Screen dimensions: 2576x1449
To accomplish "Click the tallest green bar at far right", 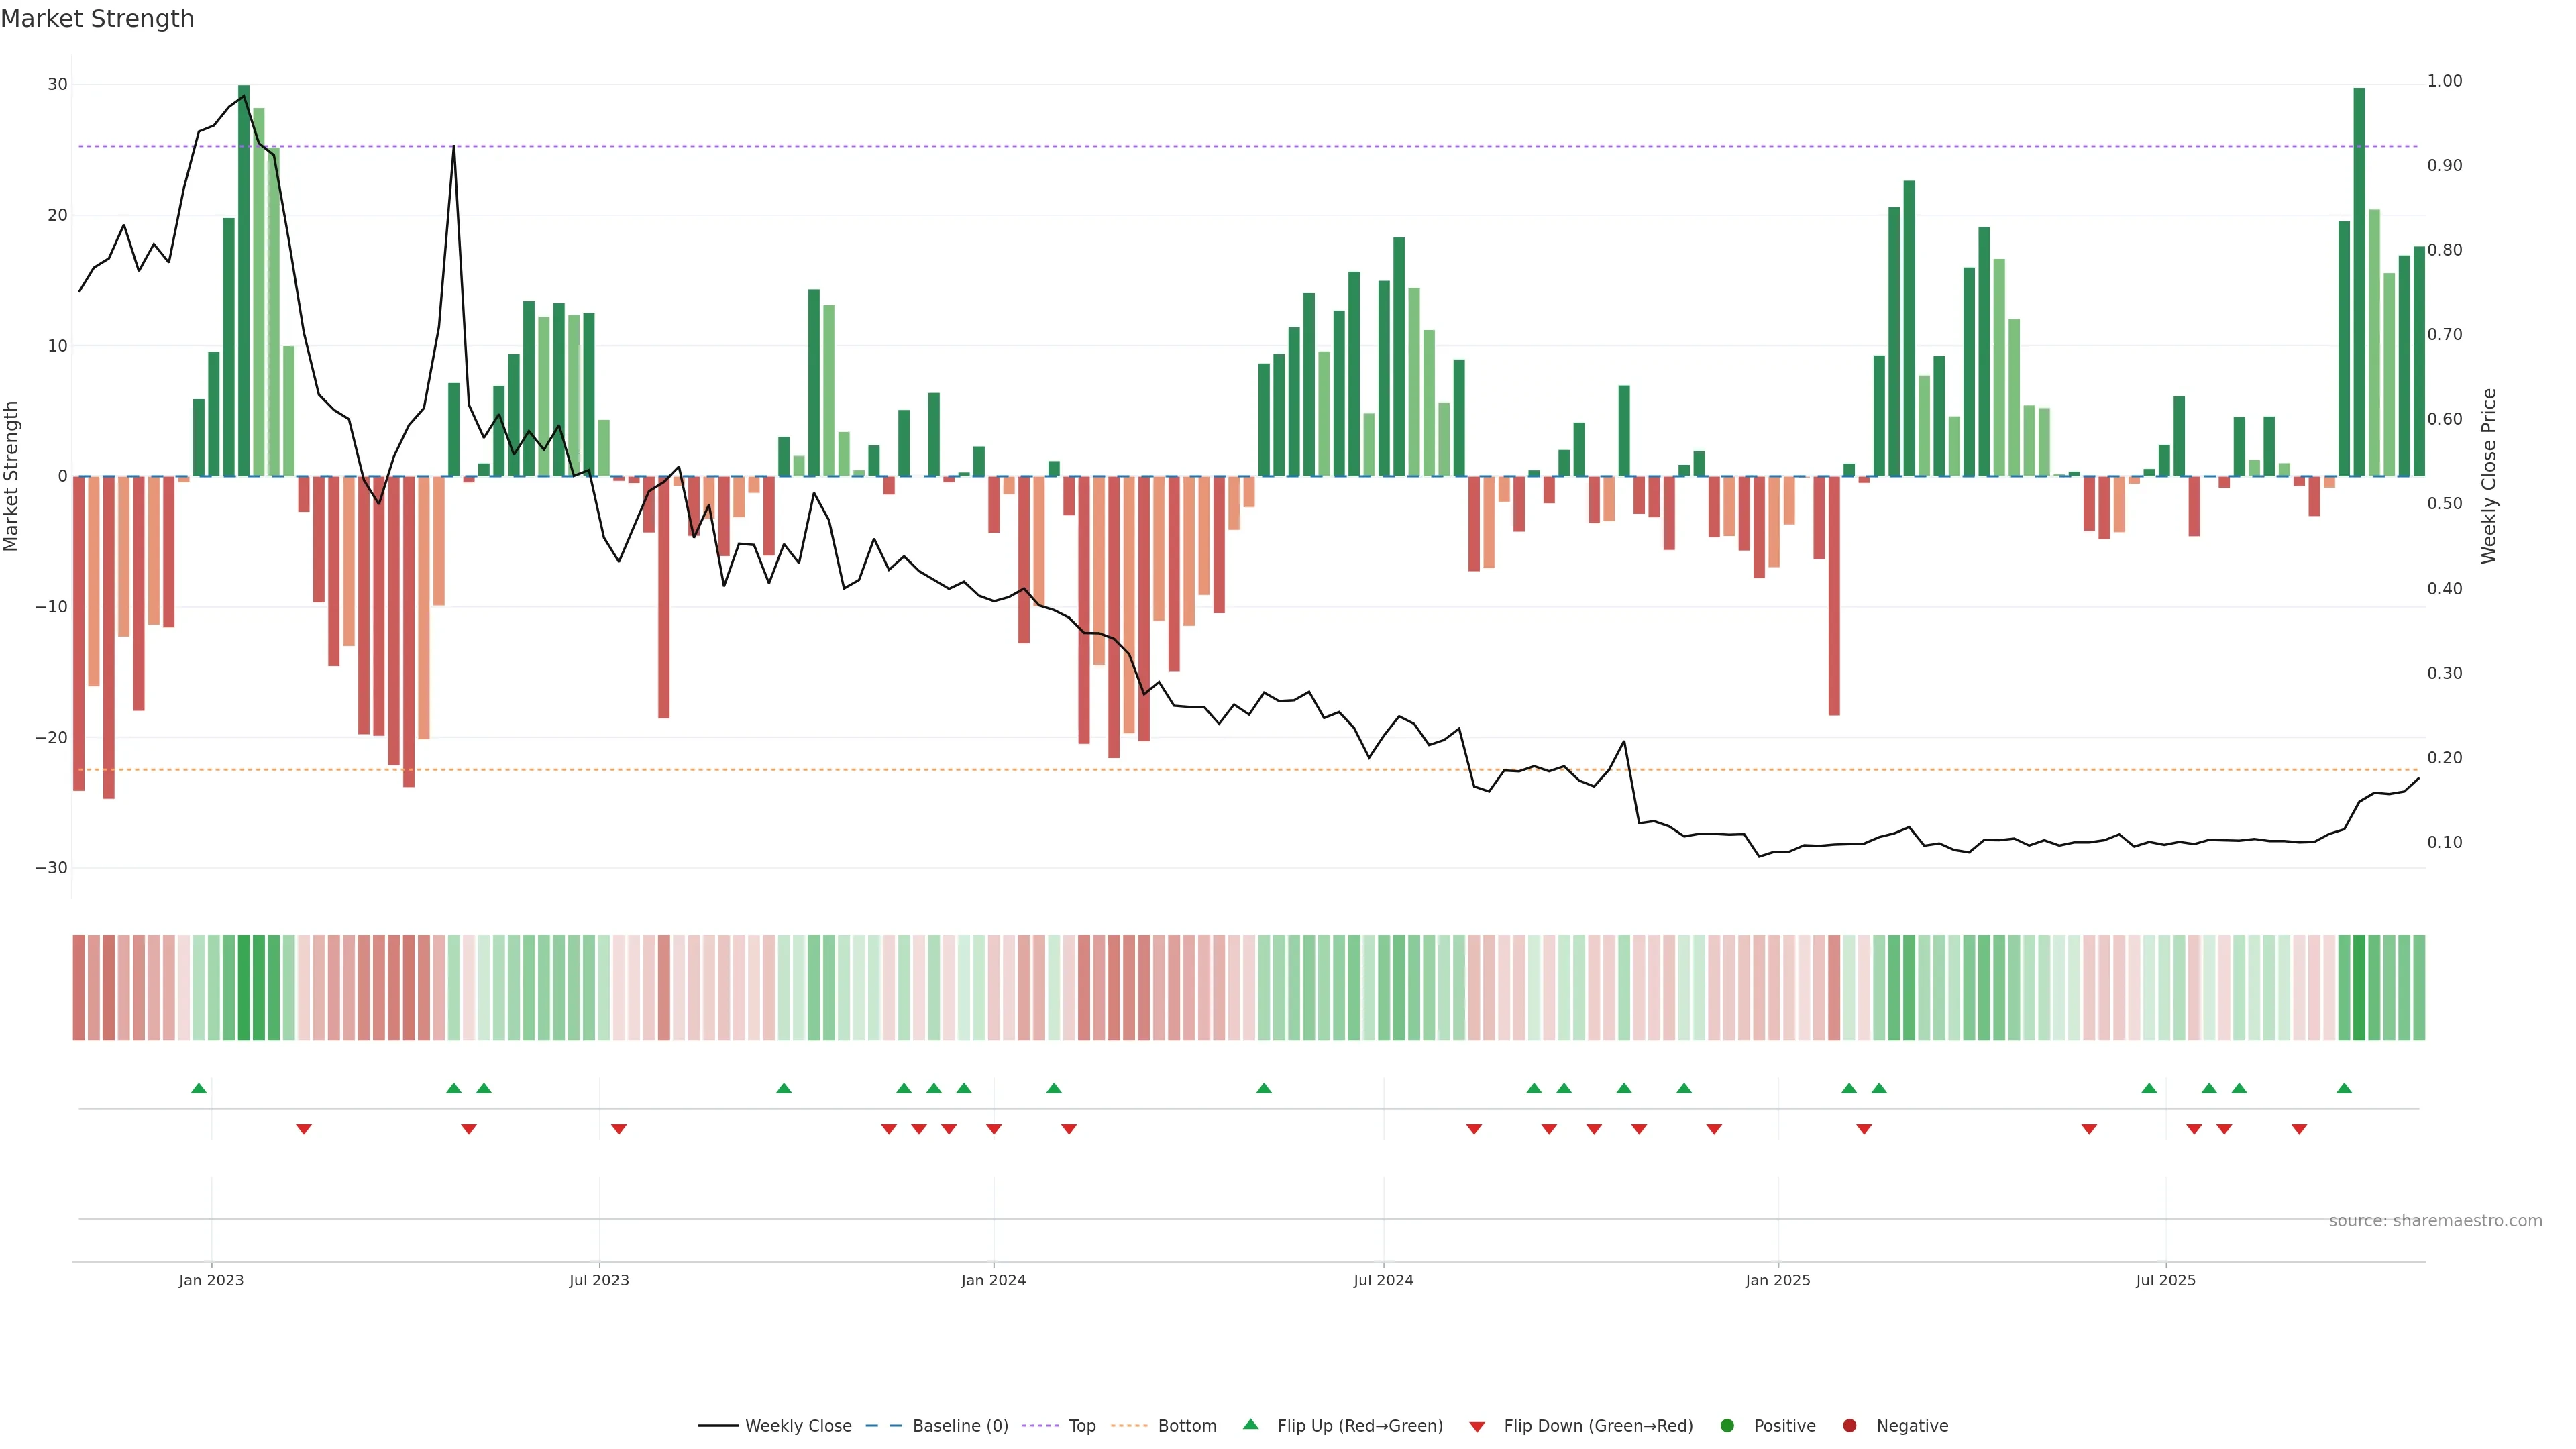I will pos(2359,280).
